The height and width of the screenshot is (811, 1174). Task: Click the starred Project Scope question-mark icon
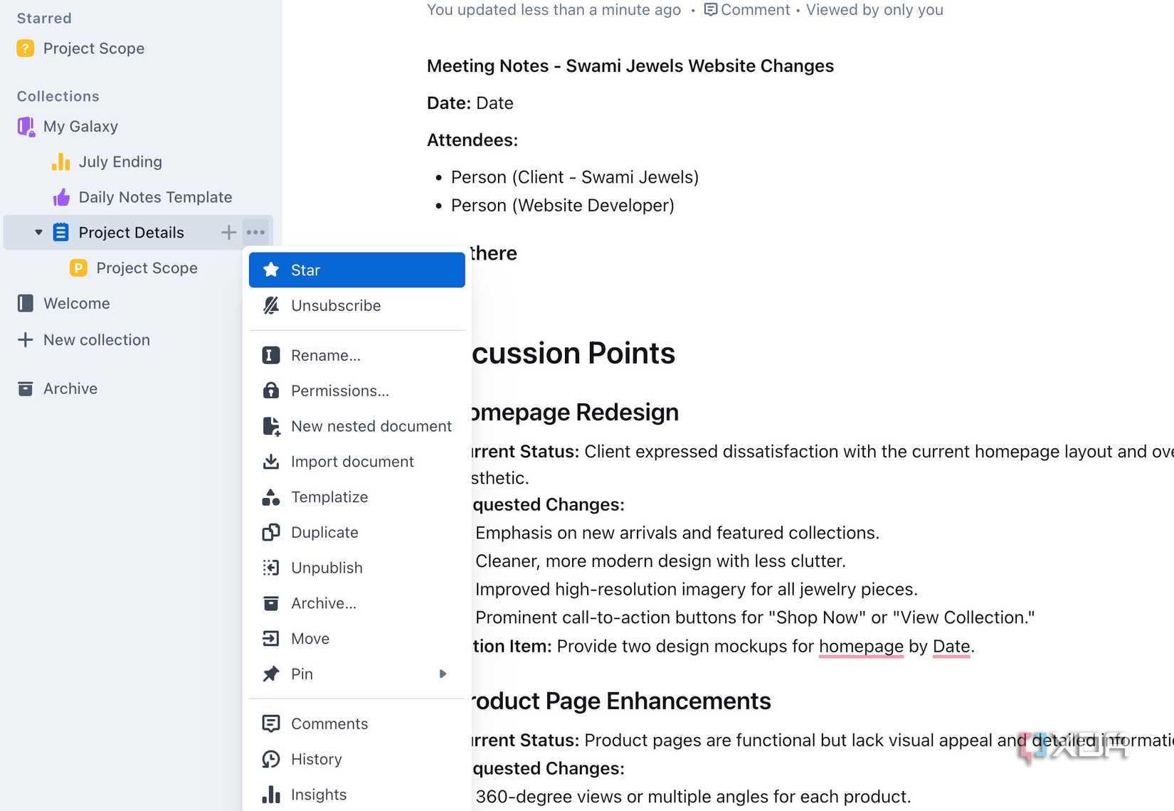26,48
